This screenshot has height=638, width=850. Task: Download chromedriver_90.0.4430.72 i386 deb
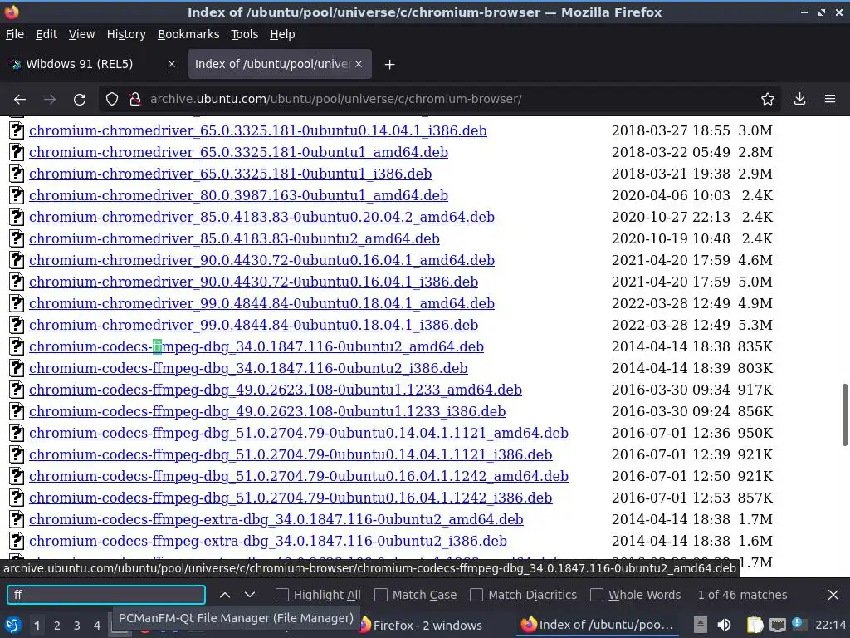[x=254, y=282]
